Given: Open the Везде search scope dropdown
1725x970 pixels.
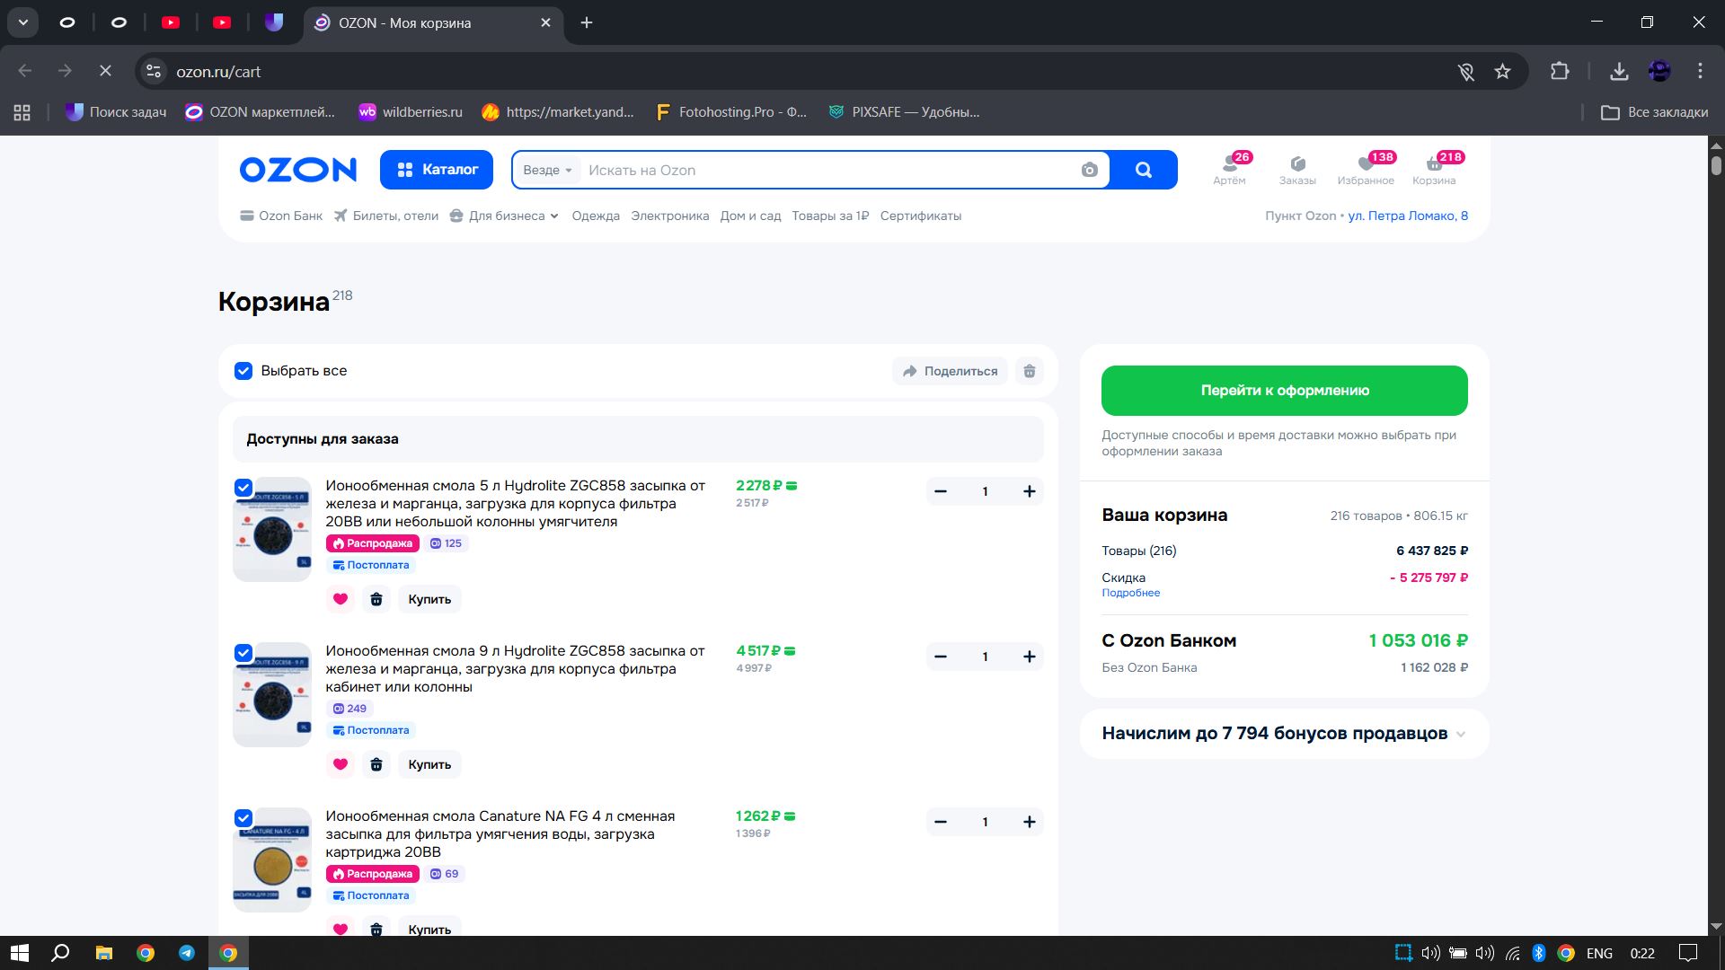Looking at the screenshot, I should tap(547, 170).
